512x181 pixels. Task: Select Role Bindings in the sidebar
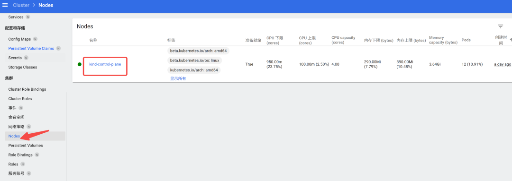(x=20, y=155)
